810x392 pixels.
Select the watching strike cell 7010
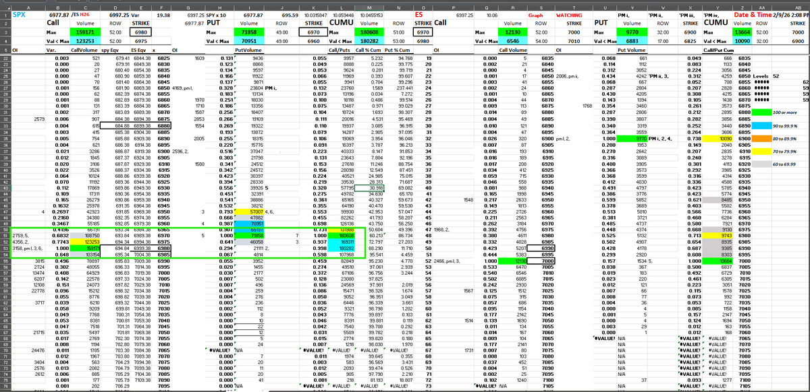click(x=572, y=41)
